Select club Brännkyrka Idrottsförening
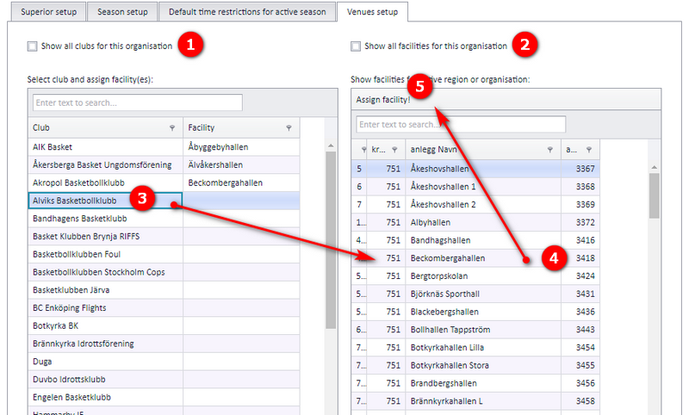This screenshot has height=415, width=689. pos(105,344)
